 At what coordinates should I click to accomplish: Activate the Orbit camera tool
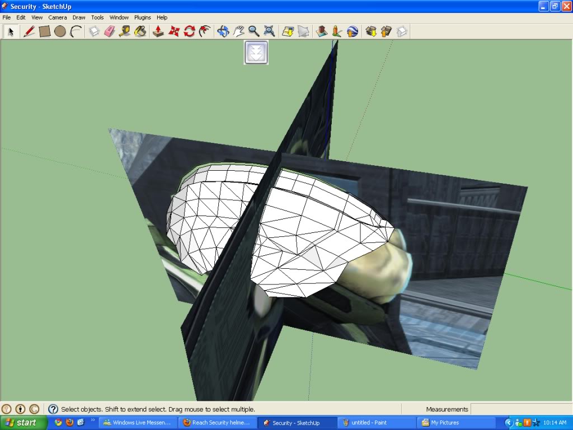pyautogui.click(x=223, y=31)
